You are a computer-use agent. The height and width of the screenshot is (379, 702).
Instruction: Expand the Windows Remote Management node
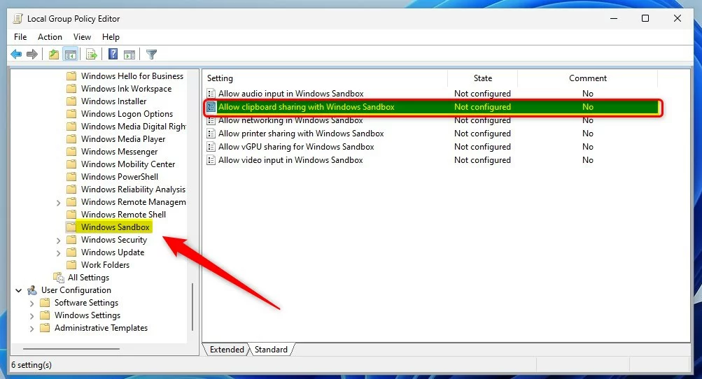[58, 203]
